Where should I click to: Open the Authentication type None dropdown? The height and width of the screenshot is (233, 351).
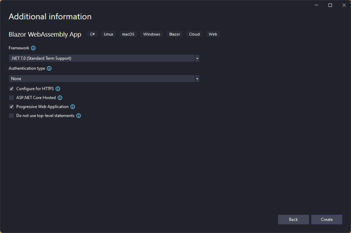[x=104, y=79]
